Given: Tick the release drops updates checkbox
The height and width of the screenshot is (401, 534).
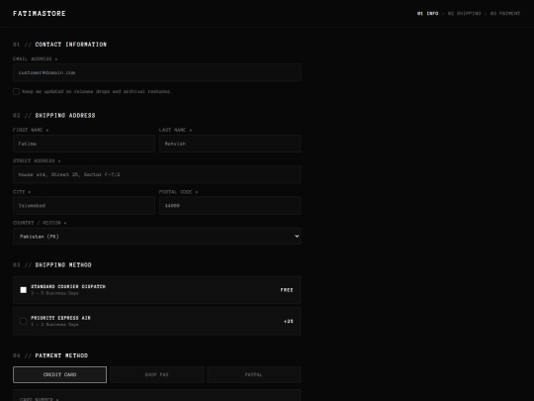Looking at the screenshot, I should pos(16,91).
